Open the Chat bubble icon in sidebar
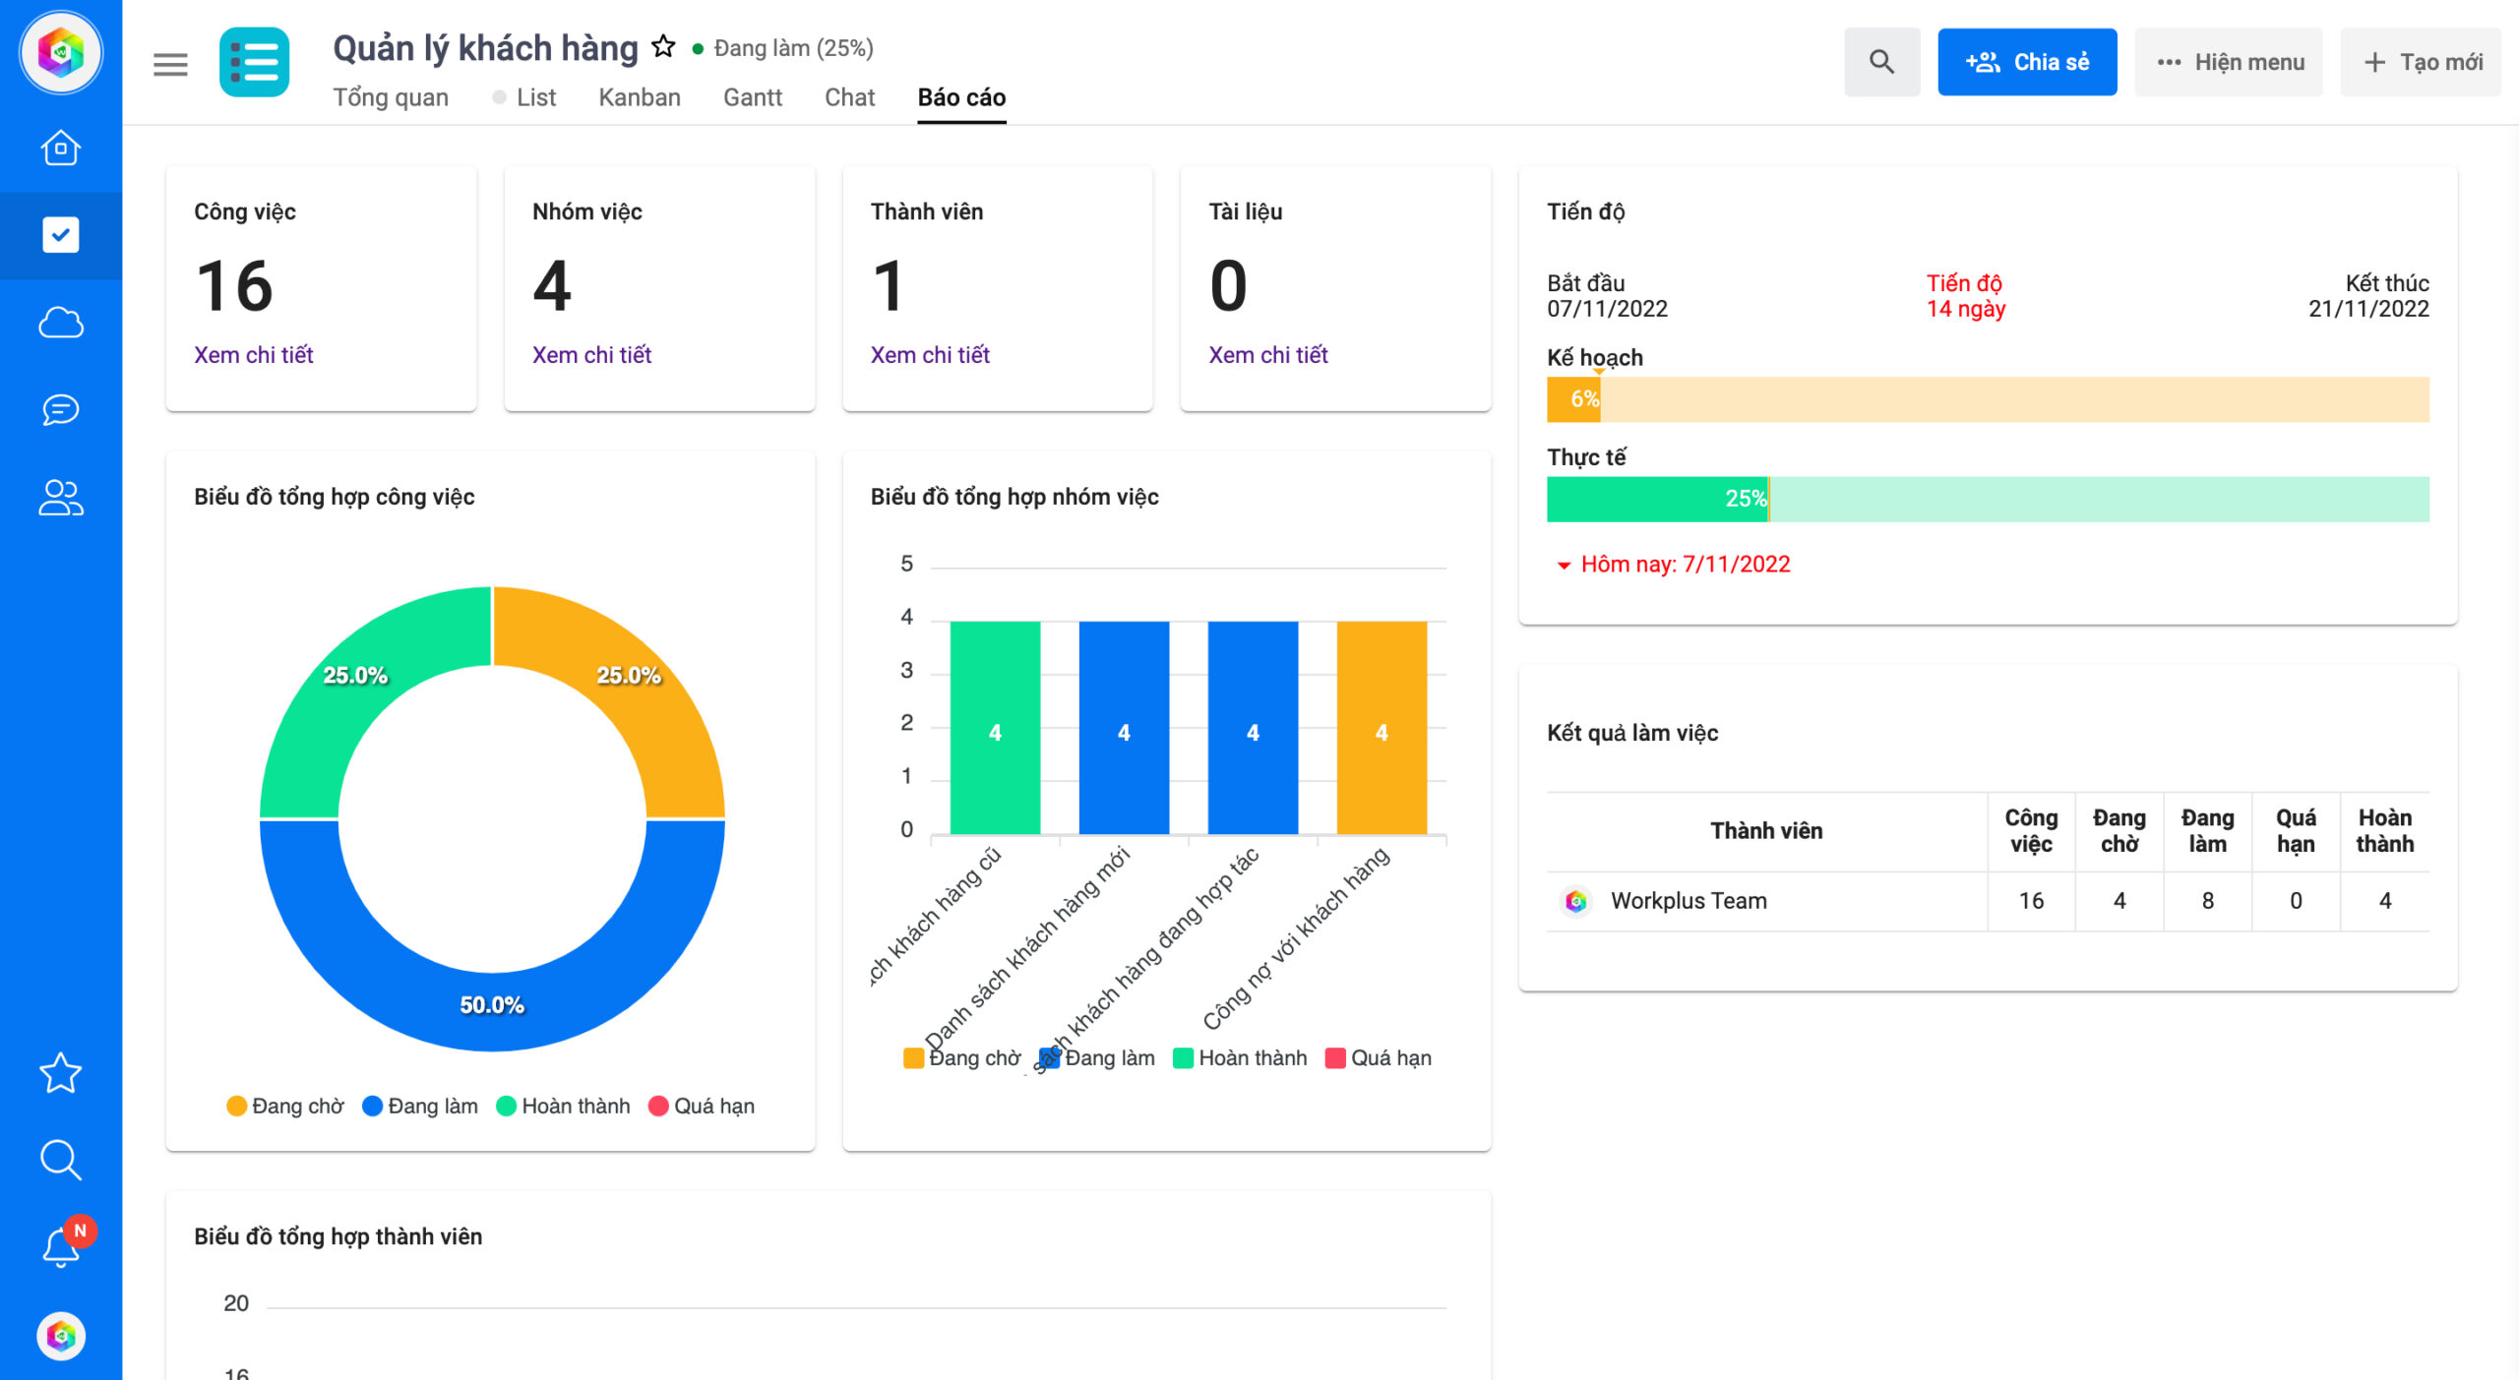2519x1380 pixels. 61,409
